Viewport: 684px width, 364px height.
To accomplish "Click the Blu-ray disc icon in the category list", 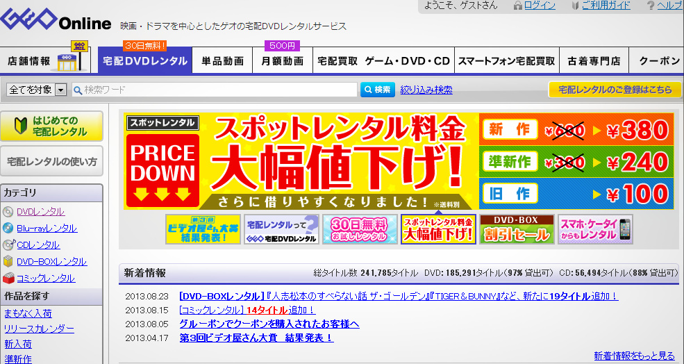I will click(x=8, y=229).
